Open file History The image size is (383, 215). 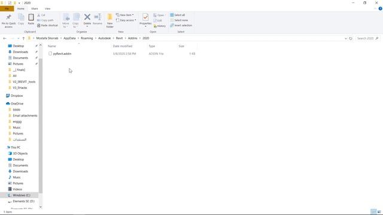[x=160, y=26]
